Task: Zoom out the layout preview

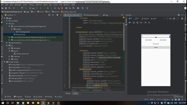Action: click(x=167, y=19)
